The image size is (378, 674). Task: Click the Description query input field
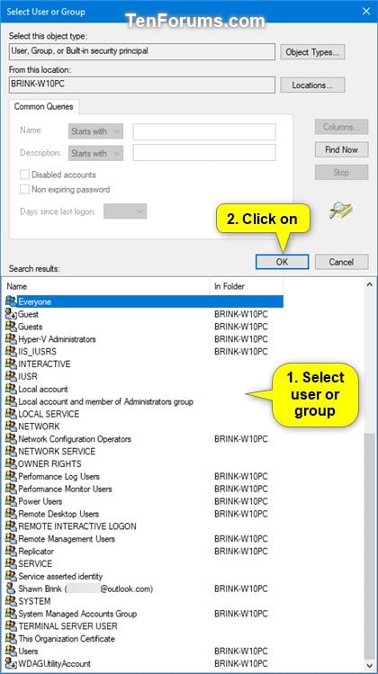click(204, 153)
